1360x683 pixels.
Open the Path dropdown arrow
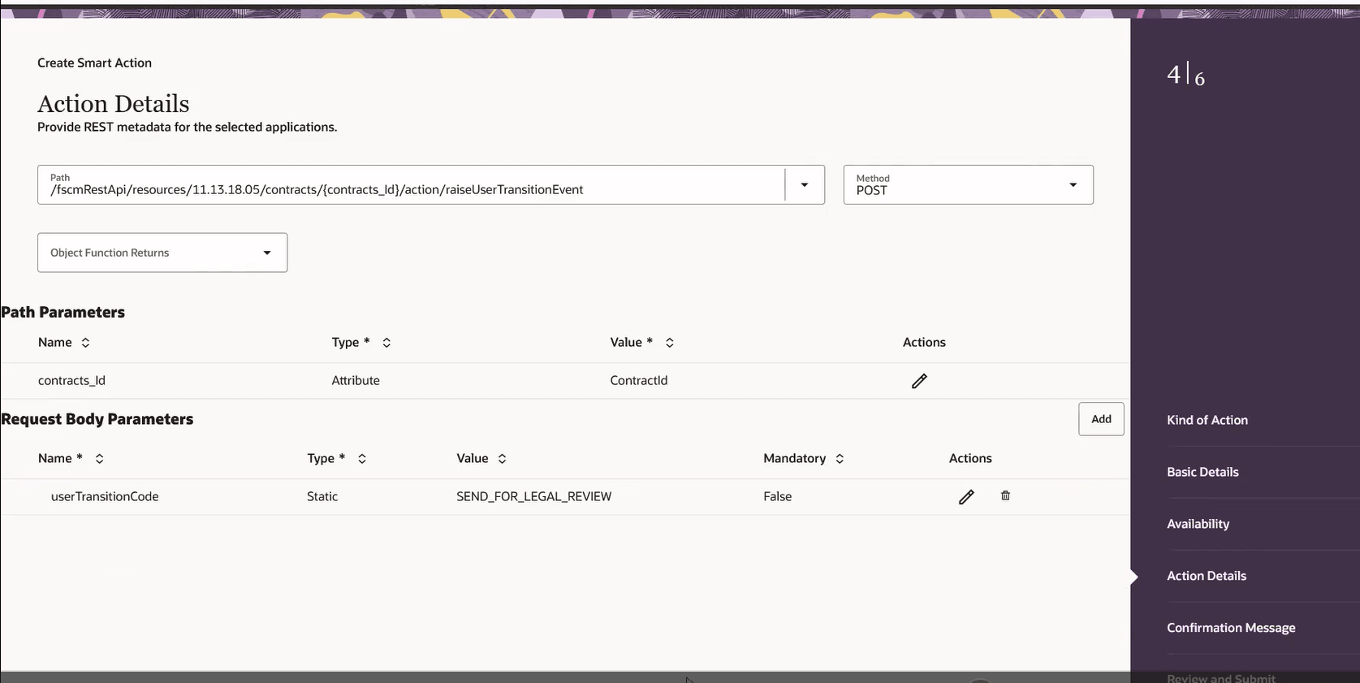click(x=805, y=185)
